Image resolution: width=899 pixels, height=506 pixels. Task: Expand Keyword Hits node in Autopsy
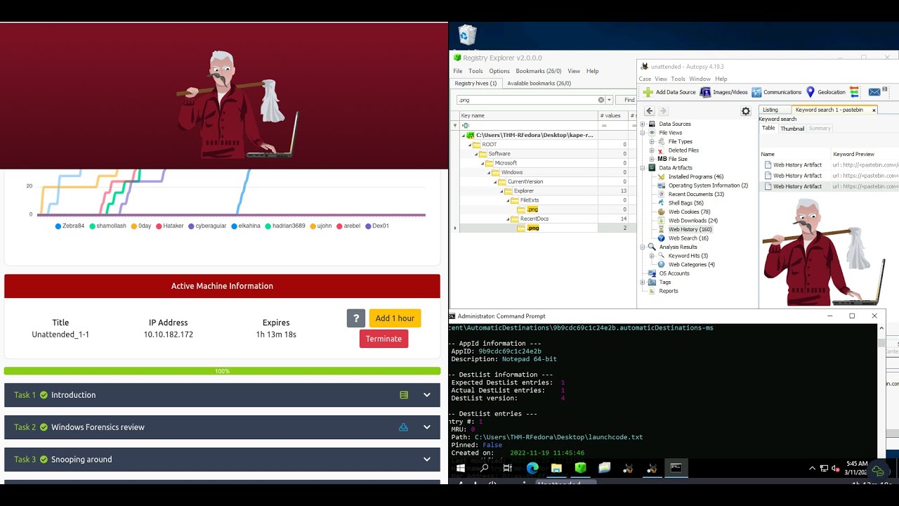pos(651,256)
